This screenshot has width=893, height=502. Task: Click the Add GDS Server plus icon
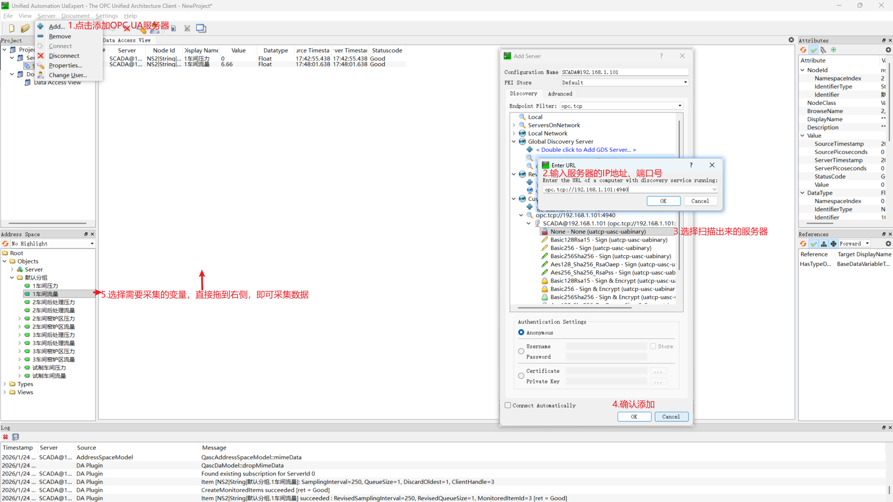click(529, 150)
